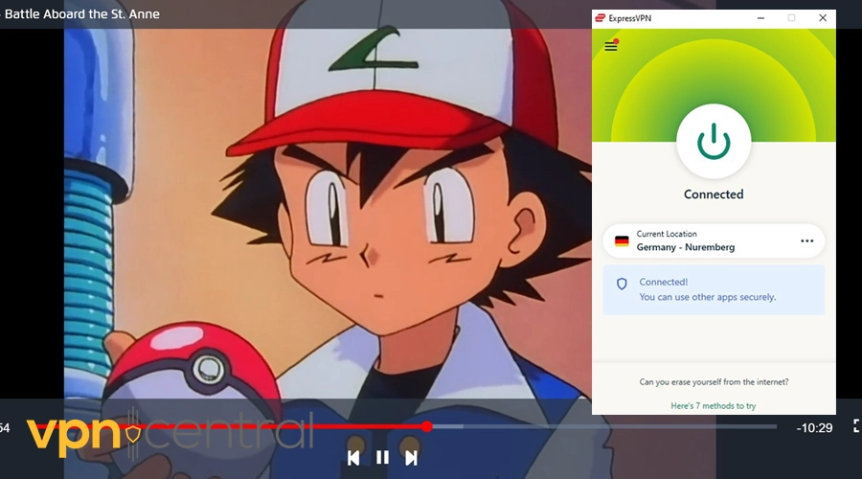
Task: Skip to next episode button
Action: (x=411, y=458)
